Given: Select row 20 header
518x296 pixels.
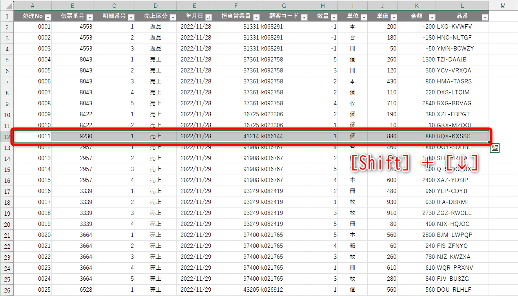Looking at the screenshot, I should pos(6,224).
